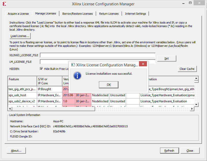The width and height of the screenshot is (207, 161).
Task: Select the Return Licenses tab
Action: 109,14
